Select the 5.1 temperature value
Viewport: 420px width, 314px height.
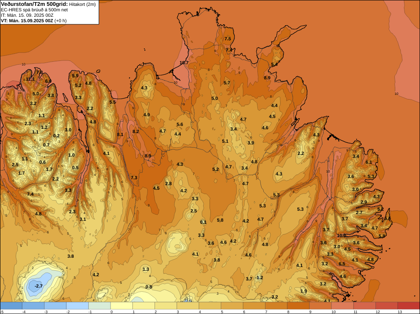[x=225, y=141]
